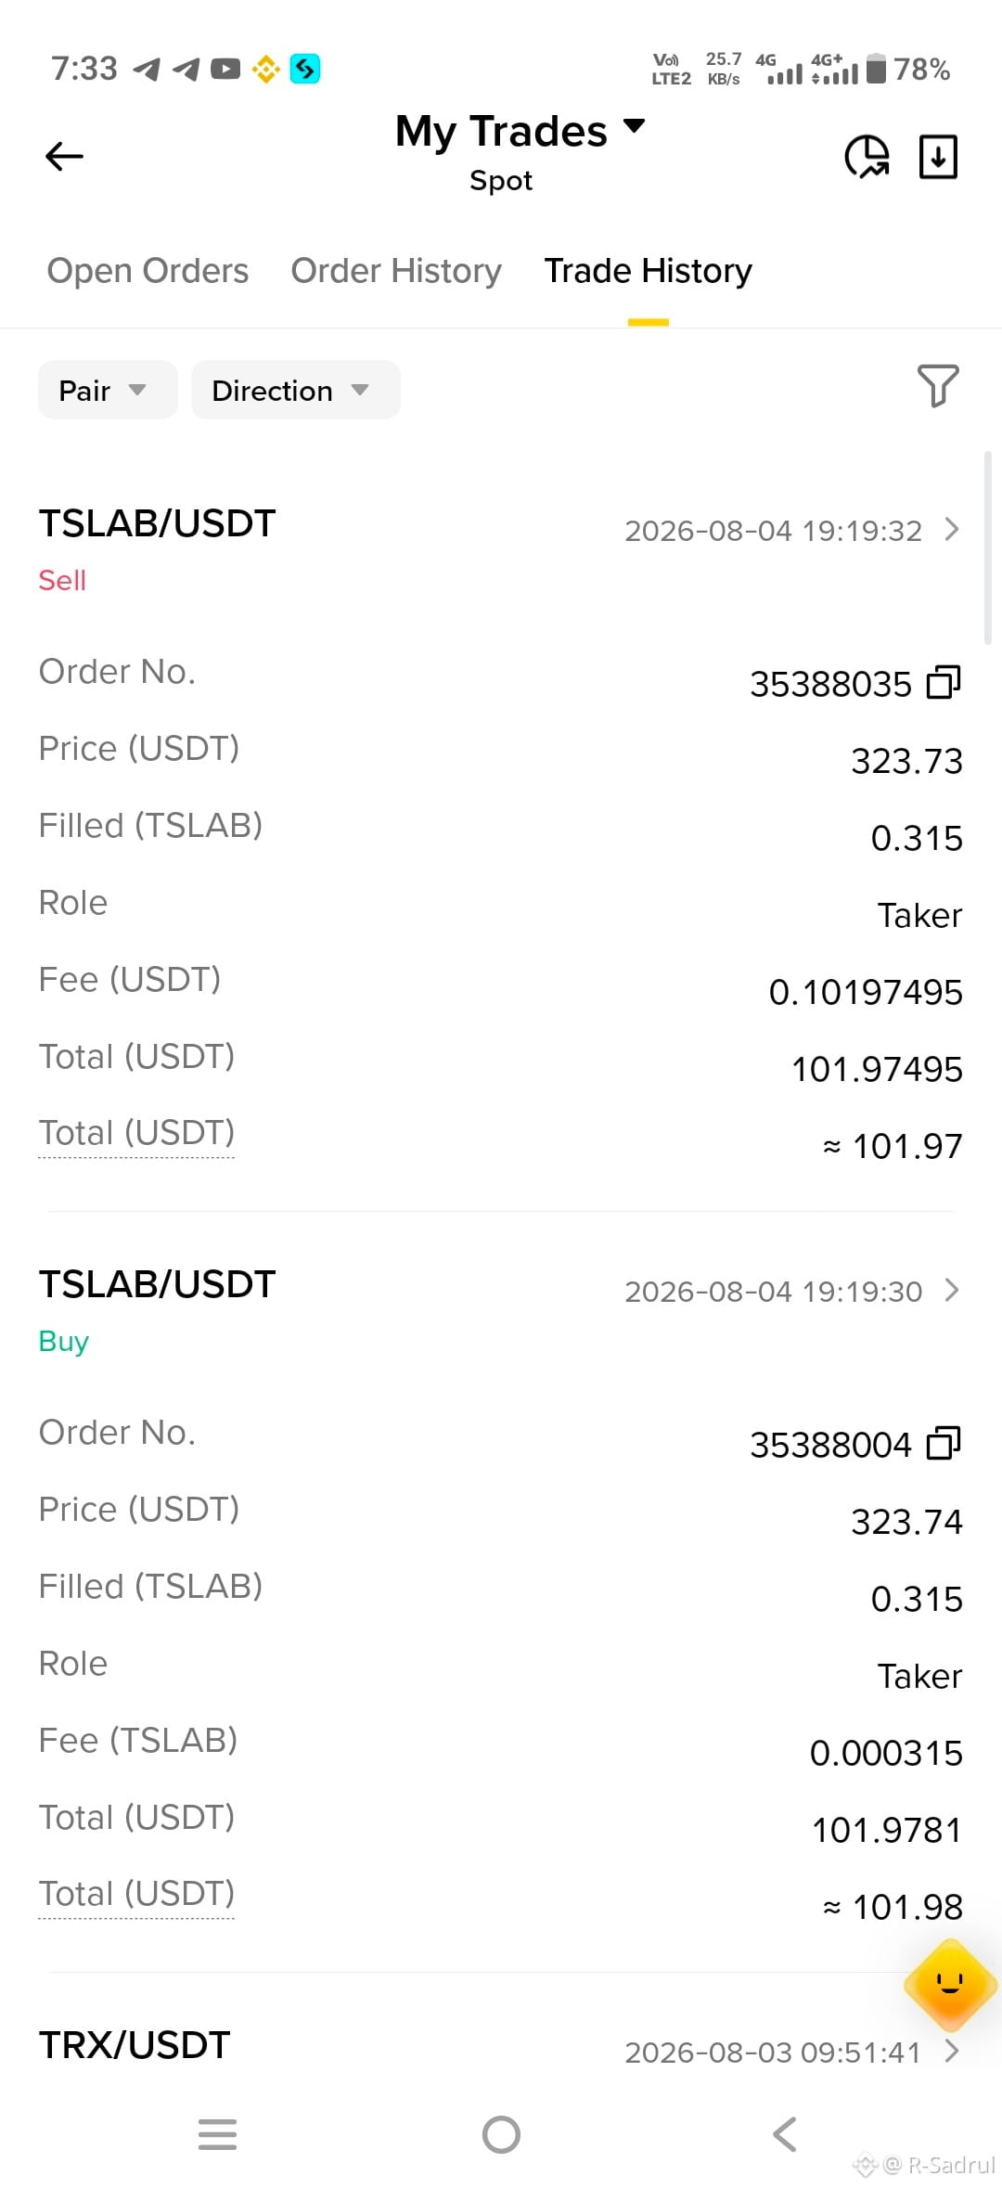
Task: Switch to the Order History tab
Action: pyautogui.click(x=396, y=271)
